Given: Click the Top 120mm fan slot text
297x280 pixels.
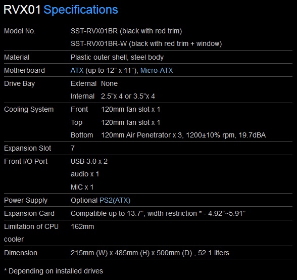Looking at the screenshot, I should (x=130, y=122).
